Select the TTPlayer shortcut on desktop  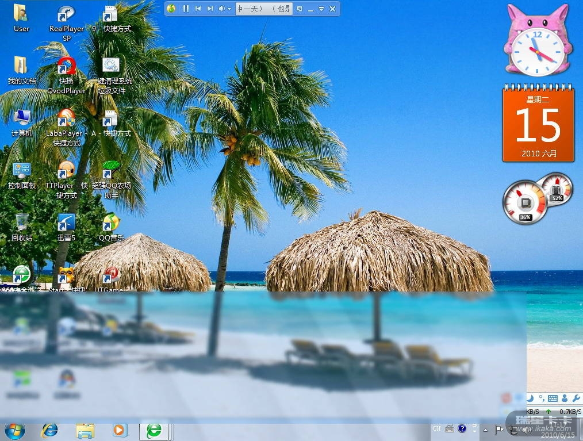coord(66,171)
